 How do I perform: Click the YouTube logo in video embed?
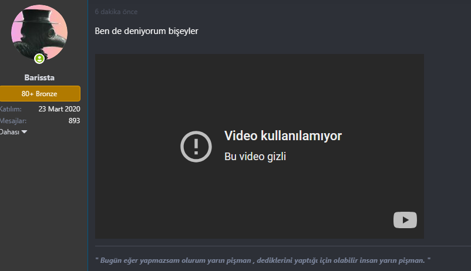point(405,220)
